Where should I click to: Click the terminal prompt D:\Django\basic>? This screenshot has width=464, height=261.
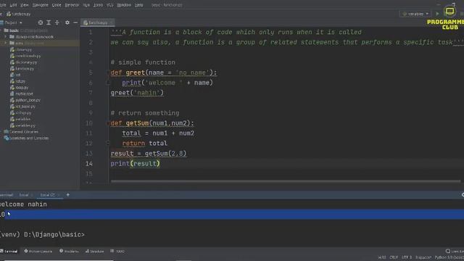pos(54,235)
